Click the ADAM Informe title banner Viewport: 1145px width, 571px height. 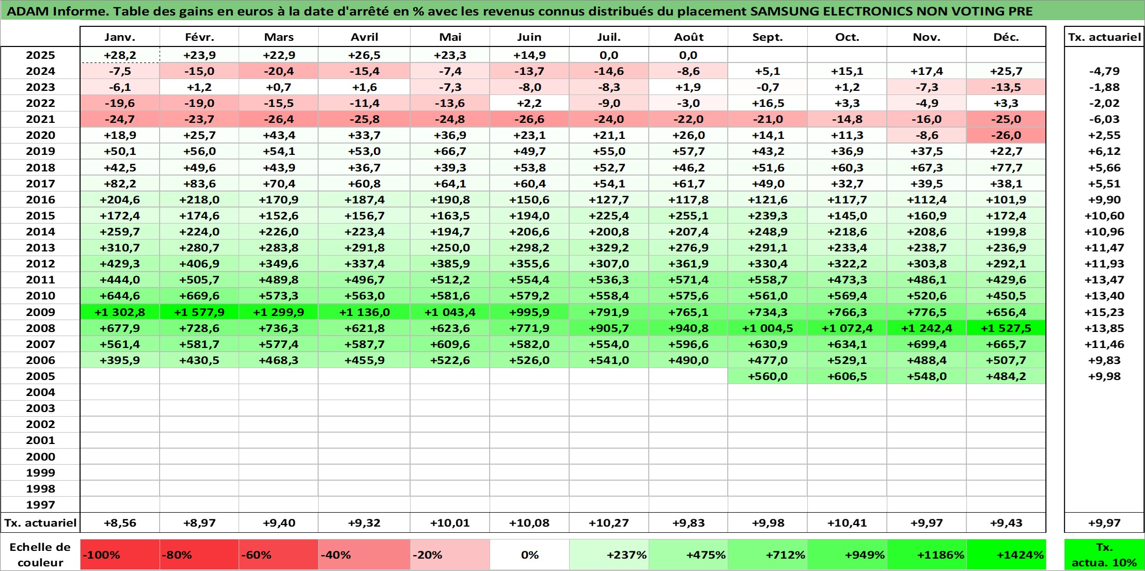[x=572, y=11]
